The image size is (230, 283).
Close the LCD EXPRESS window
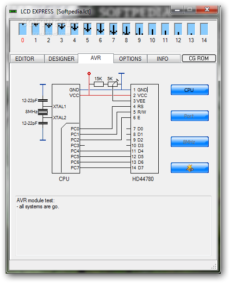(x=207, y=10)
